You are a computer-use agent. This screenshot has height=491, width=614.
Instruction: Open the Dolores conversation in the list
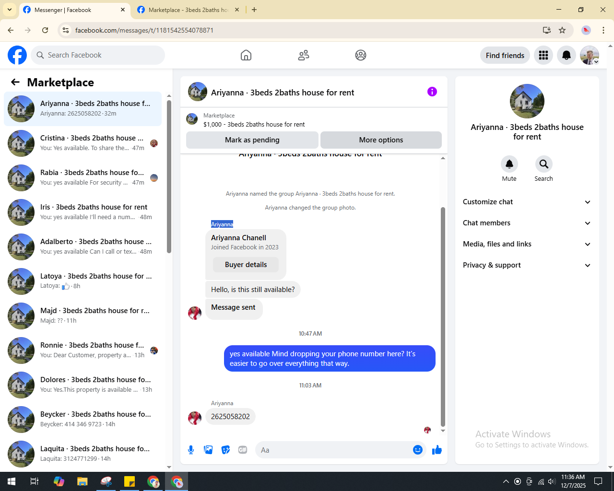(83, 385)
